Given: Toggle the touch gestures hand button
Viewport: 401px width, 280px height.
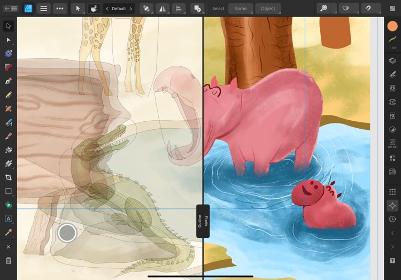Looking at the screenshot, I should click(94, 9).
